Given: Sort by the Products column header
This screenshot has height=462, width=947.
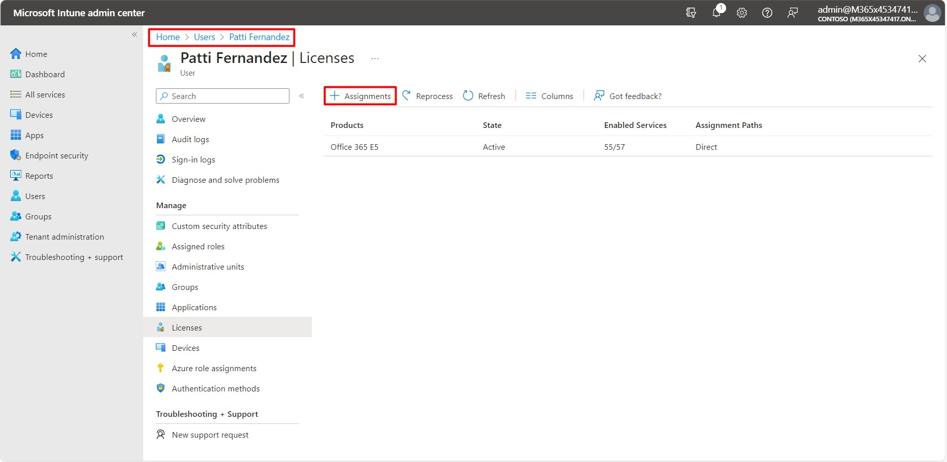Looking at the screenshot, I should tap(347, 125).
